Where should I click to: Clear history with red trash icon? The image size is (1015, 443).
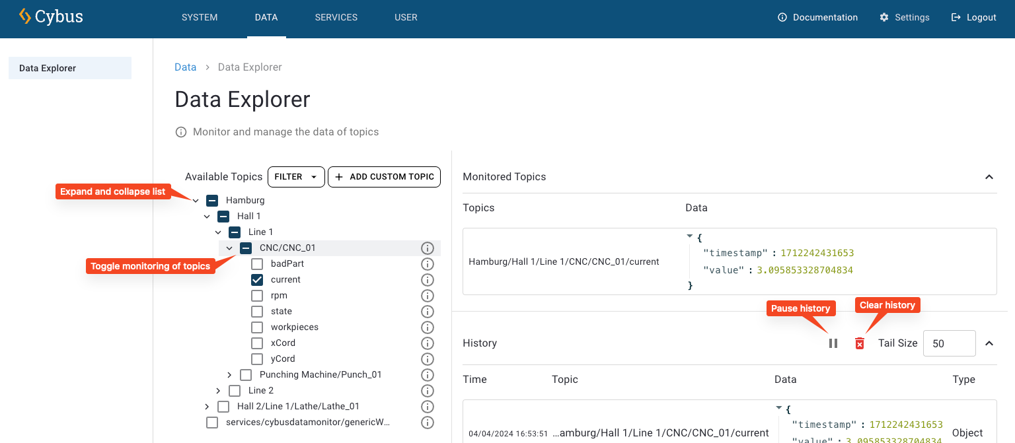[860, 343]
